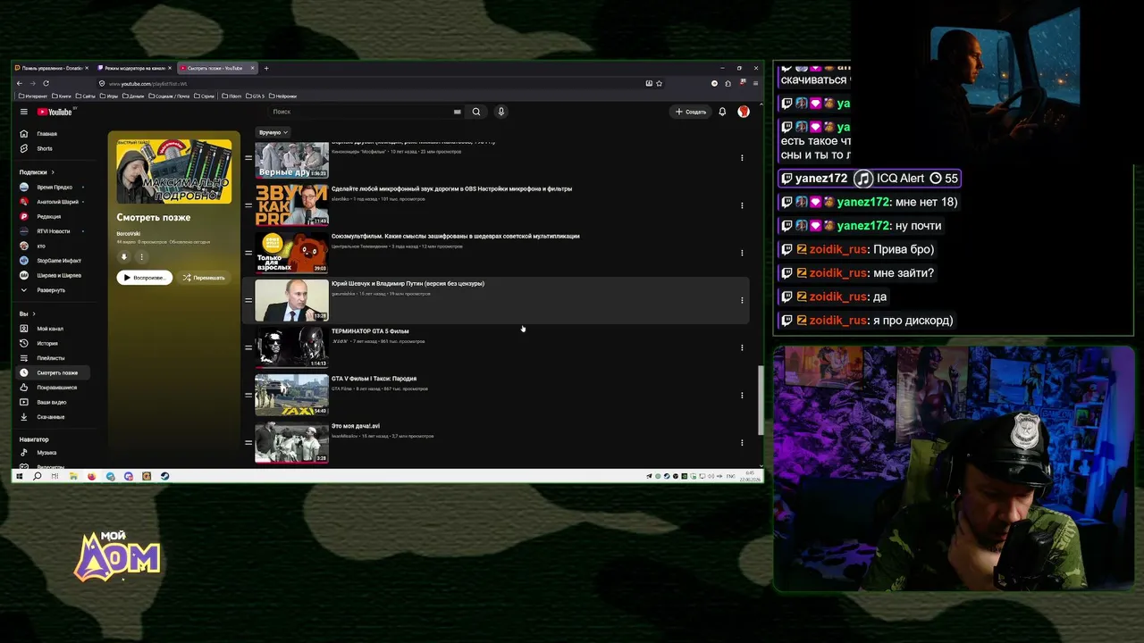1144x643 pixels.
Task: Open Steam from the taskbar
Action: (x=164, y=476)
